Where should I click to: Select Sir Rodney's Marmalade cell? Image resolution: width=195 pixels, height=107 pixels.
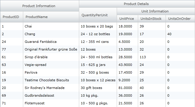point(51,88)
